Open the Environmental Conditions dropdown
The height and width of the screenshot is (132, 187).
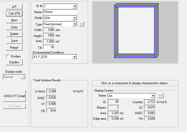click(x=74, y=57)
